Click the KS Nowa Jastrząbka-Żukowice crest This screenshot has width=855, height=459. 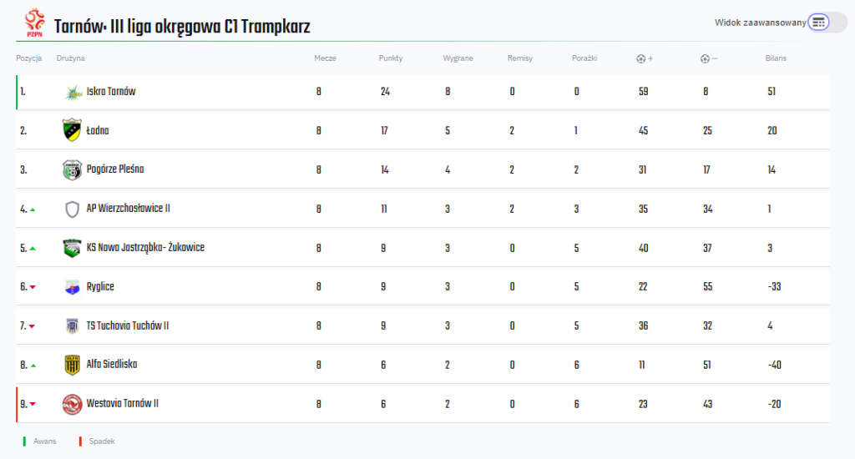[72, 248]
